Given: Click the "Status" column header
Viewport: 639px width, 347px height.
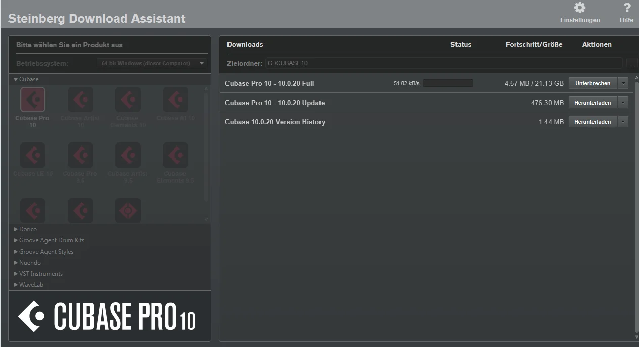Looking at the screenshot, I should click(461, 44).
